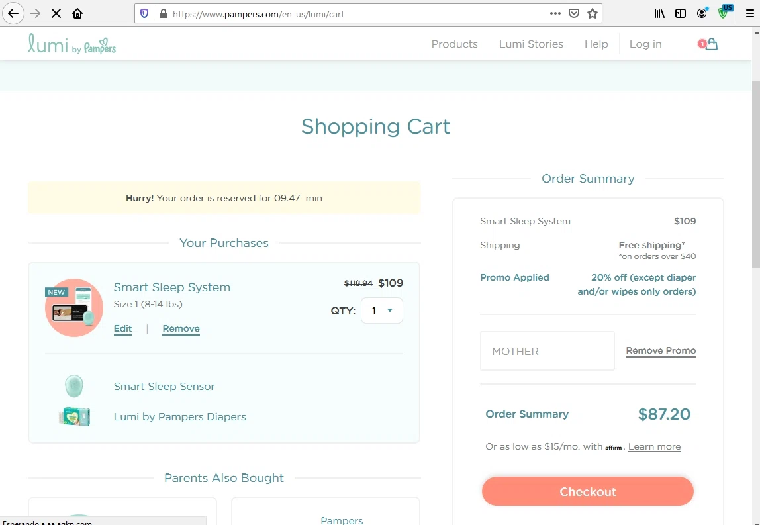Viewport: 760px width, 525px height.
Task: Open tracking protection shield in address bar
Action: click(144, 14)
